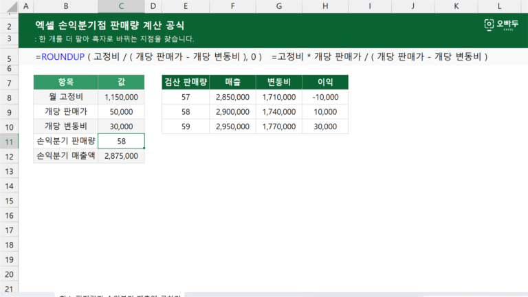Select row 2 header
This screenshot has height=297, width=528.
(x=9, y=26)
